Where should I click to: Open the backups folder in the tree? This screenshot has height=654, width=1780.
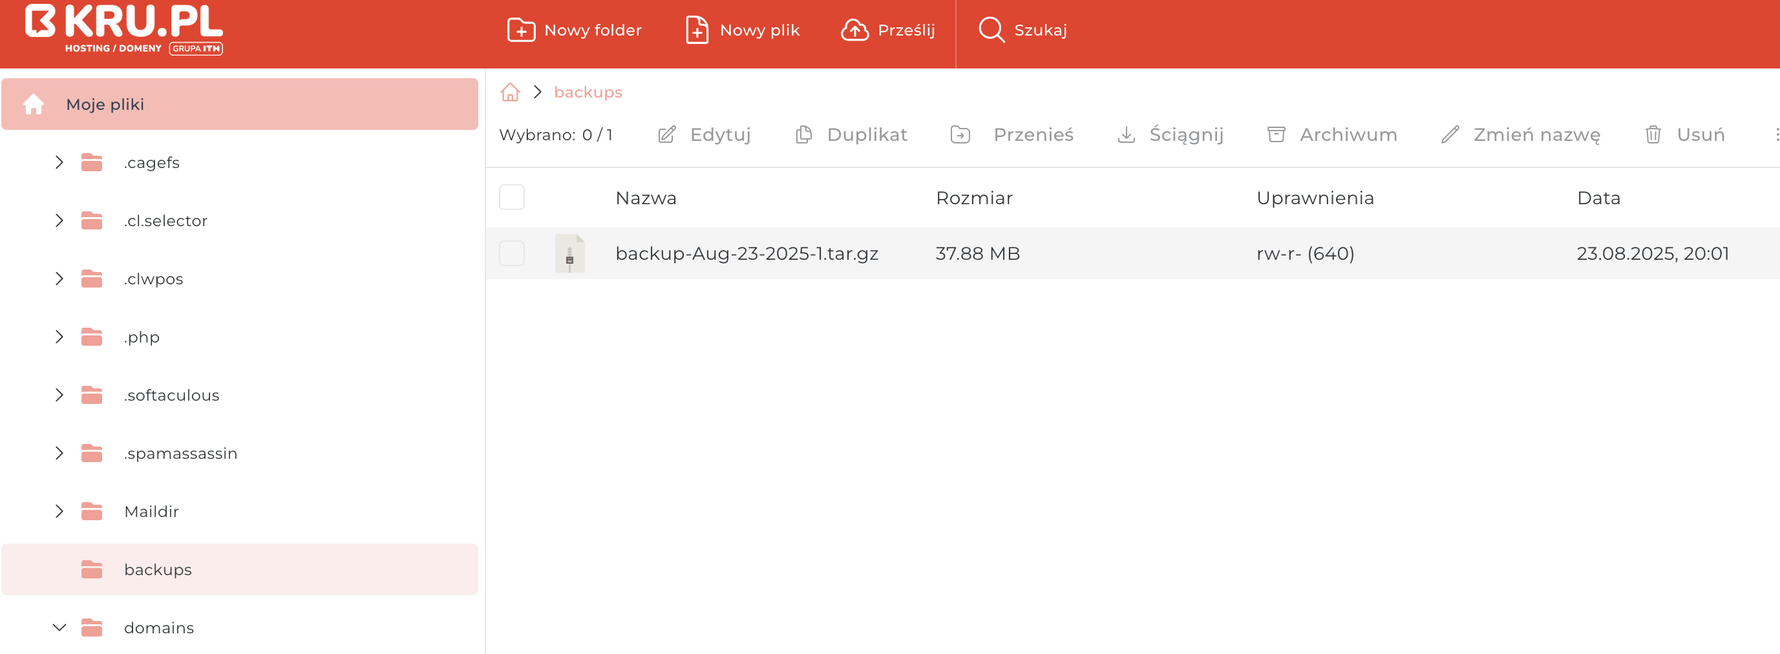click(x=158, y=570)
